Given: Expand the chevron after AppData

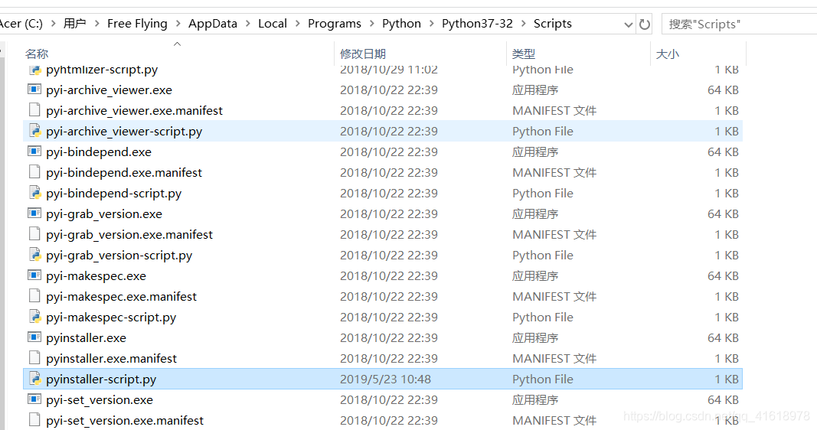Looking at the screenshot, I should click(x=247, y=24).
